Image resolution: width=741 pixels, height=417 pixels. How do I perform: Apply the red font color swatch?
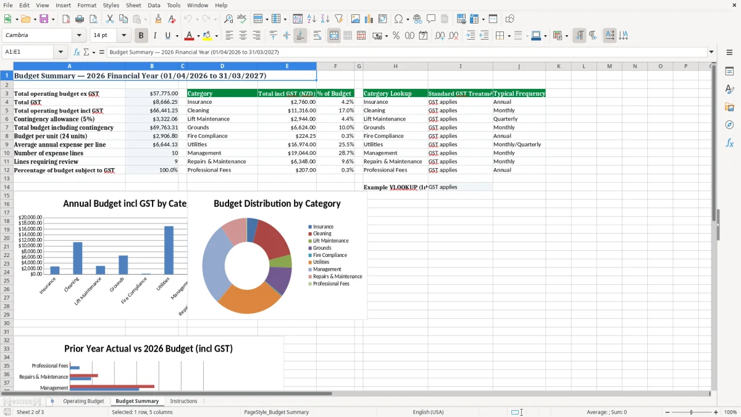[x=190, y=35]
